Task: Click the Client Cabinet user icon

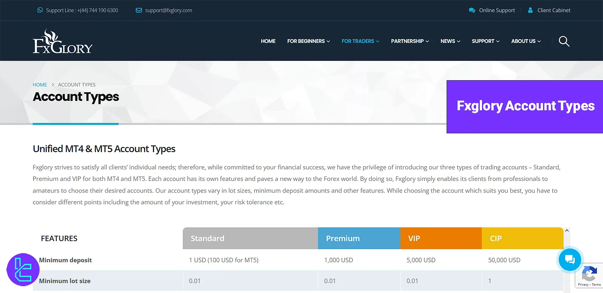Action: pyautogui.click(x=530, y=10)
